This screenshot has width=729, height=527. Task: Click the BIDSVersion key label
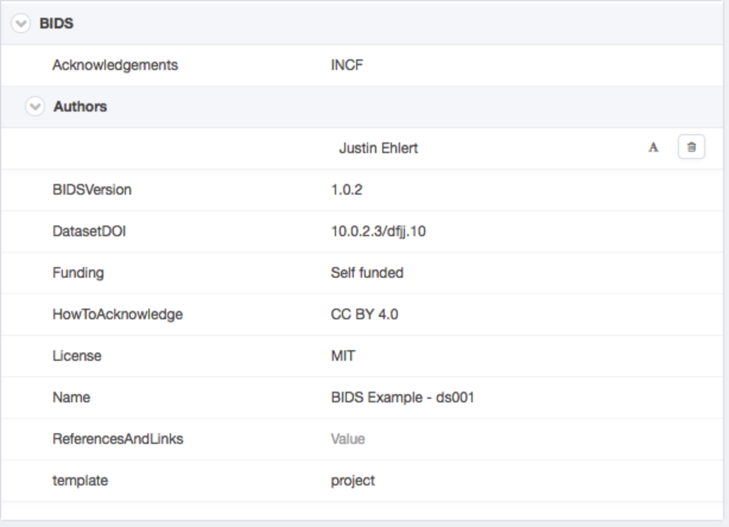click(x=92, y=190)
